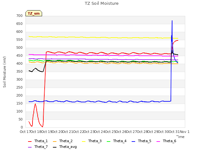Click the blue Theta_5 legend swatch

click(x=133, y=142)
